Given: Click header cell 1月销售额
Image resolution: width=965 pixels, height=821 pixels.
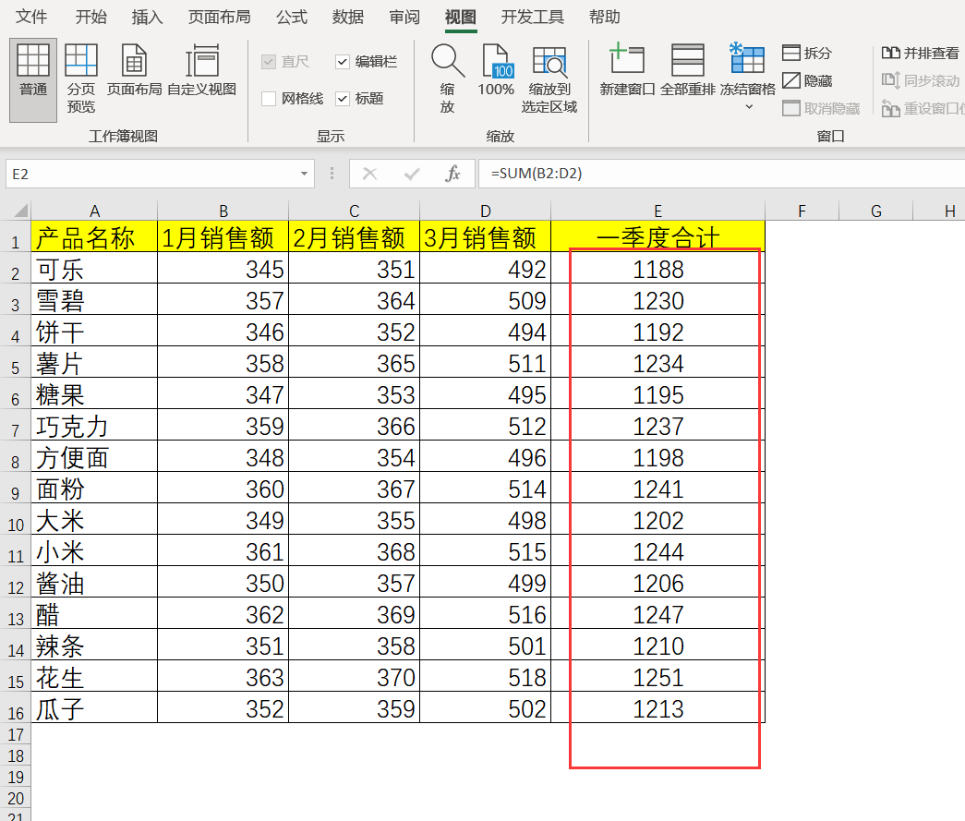Looking at the screenshot, I should coord(223,237).
